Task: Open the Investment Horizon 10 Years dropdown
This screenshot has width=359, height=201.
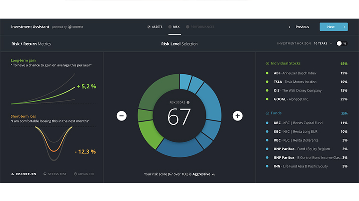Action: point(323,44)
